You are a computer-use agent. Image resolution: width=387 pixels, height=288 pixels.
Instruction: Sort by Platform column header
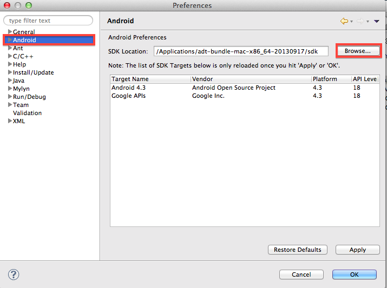point(331,79)
